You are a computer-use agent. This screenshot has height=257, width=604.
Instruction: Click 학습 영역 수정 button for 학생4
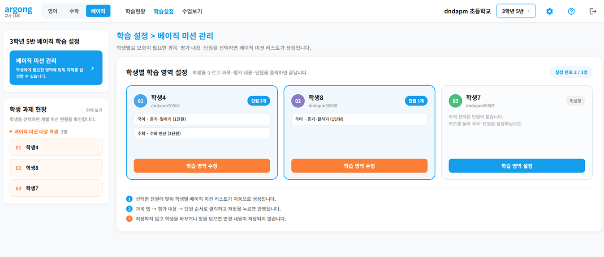202,165
